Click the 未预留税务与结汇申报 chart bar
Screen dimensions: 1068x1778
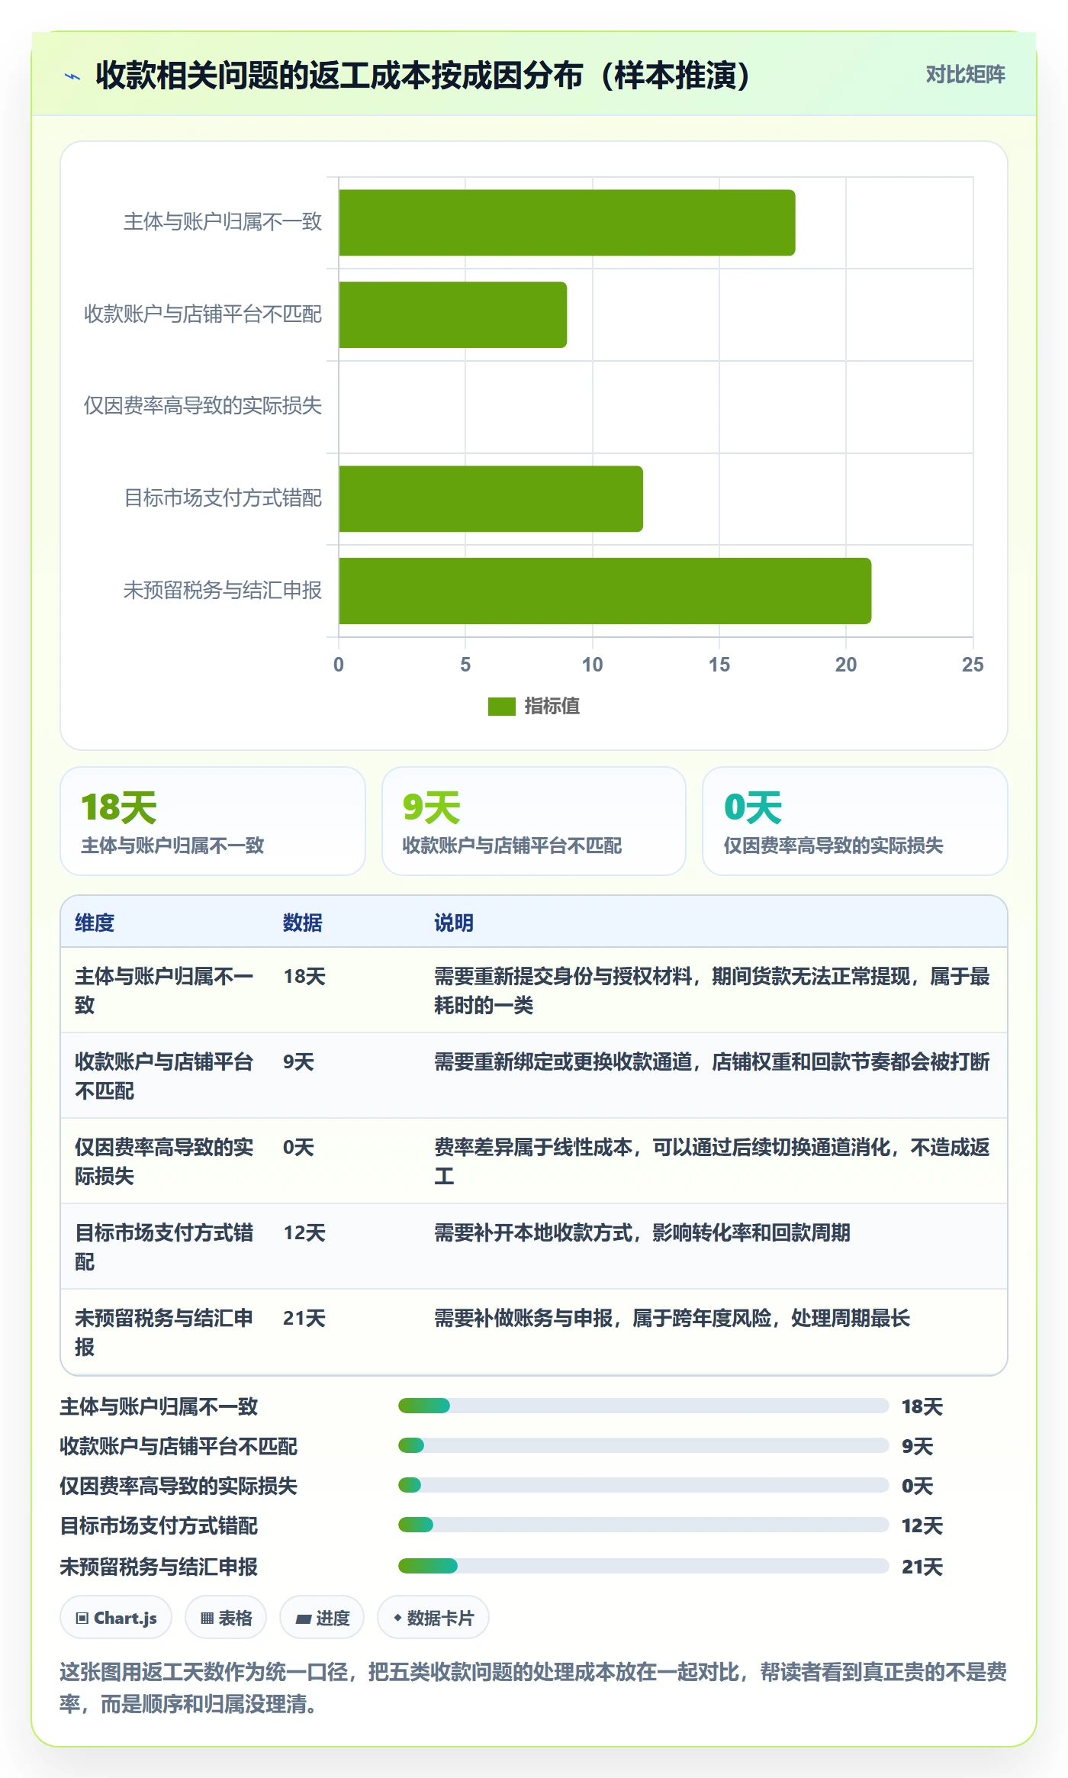(x=605, y=591)
